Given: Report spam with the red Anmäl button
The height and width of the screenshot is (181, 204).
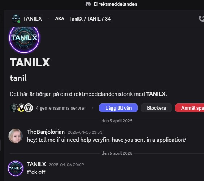Looking at the screenshot, I should click(x=190, y=108).
